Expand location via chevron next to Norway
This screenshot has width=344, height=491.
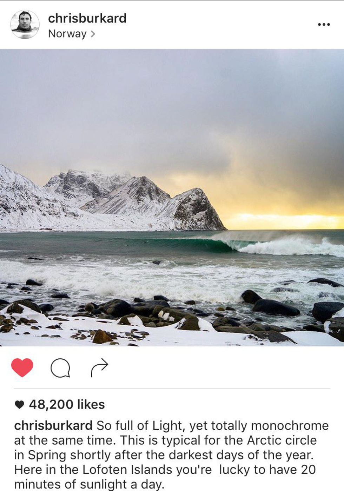point(93,34)
